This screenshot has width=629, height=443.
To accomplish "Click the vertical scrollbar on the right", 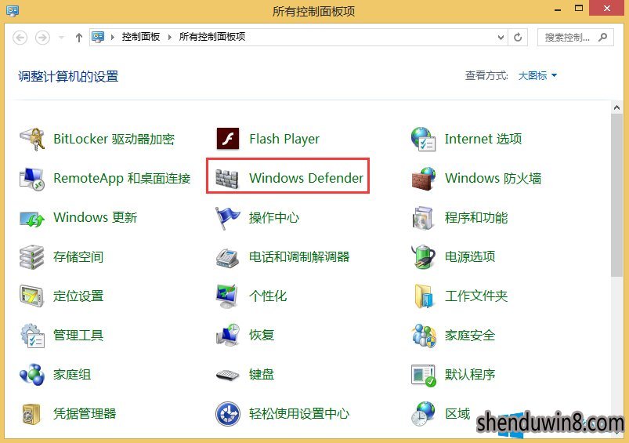I will click(617, 196).
